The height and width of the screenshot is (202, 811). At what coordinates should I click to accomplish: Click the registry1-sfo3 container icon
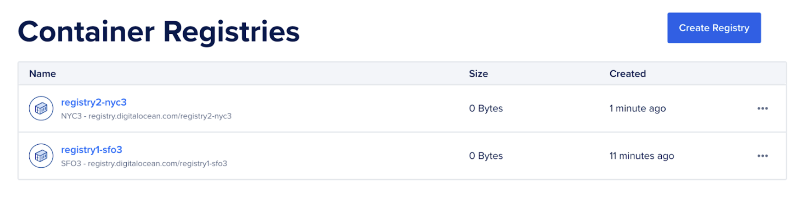[x=41, y=156]
